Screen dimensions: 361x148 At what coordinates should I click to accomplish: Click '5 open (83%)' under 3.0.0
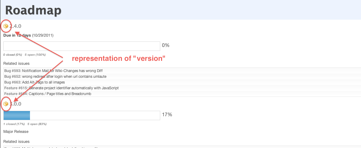coord(37,124)
